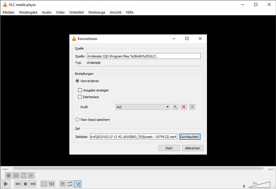Toggle random shuffle playback icon
Image resolution: width=276 pixels, height=189 pixels.
78,184
